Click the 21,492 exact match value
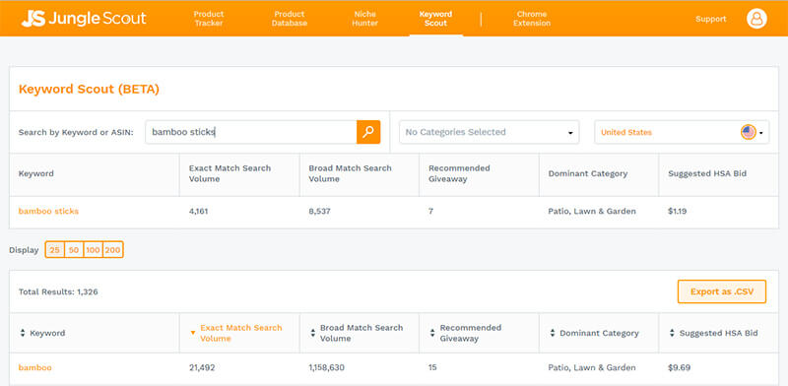 [202, 367]
